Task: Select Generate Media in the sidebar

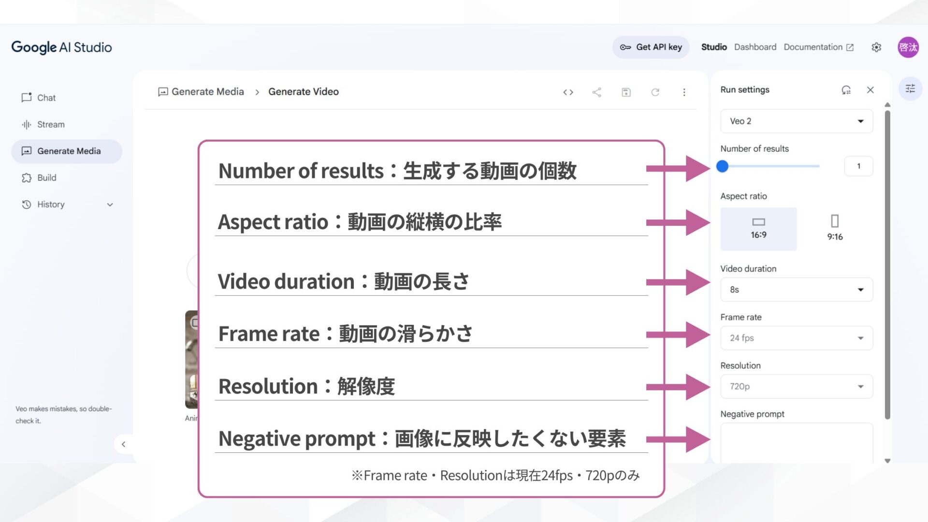Action: [67, 151]
